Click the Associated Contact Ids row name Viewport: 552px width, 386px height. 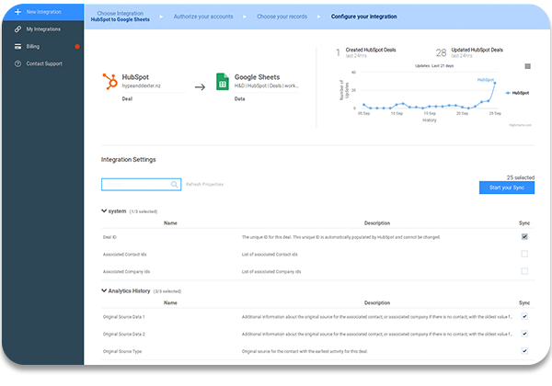point(124,255)
